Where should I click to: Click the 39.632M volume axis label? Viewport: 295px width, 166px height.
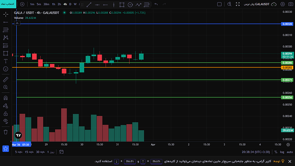pos(287,130)
